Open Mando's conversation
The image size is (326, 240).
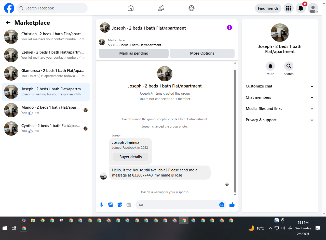(x=46, y=110)
